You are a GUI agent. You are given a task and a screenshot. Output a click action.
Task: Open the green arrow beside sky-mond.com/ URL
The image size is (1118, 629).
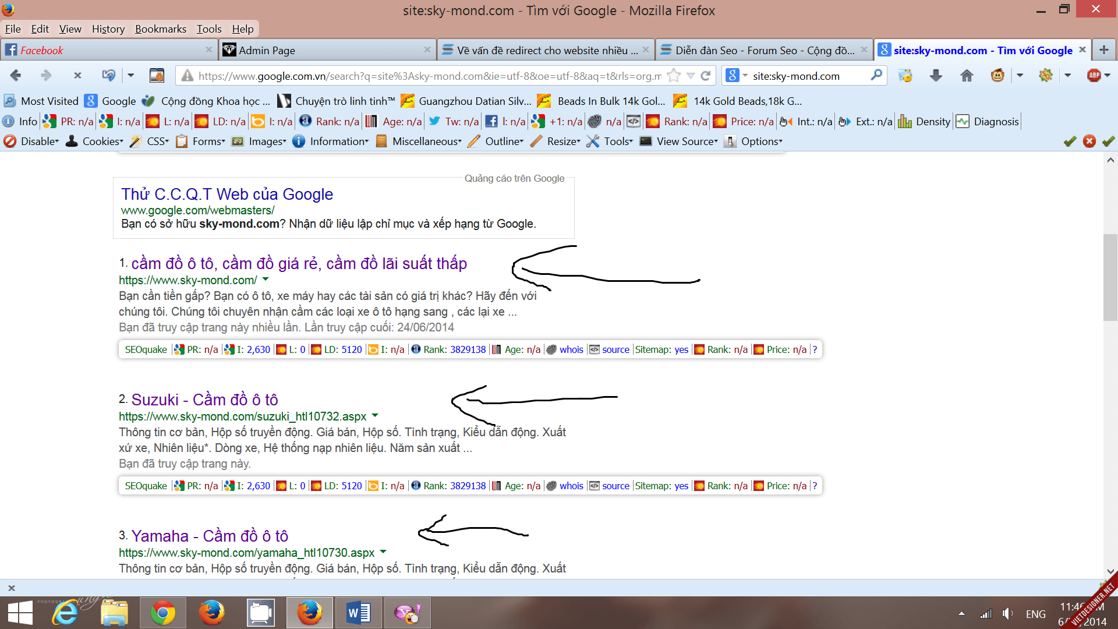266,280
